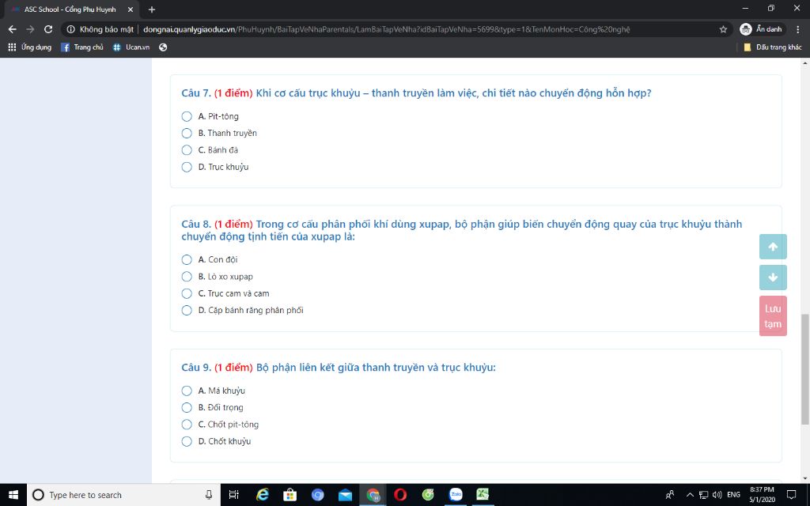Click the blue scroll-up arrow button
The height and width of the screenshot is (506, 810).
(773, 247)
